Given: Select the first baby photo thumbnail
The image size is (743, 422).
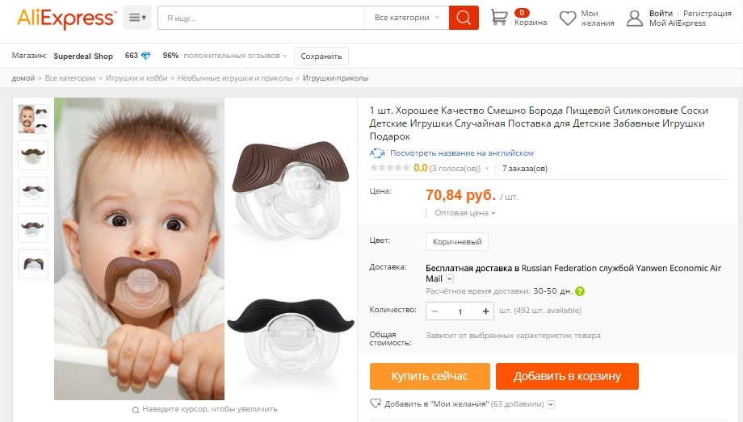Looking at the screenshot, I should 33,119.
